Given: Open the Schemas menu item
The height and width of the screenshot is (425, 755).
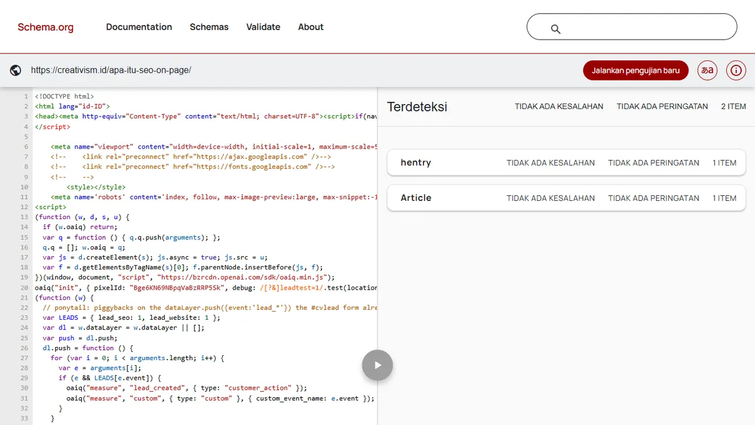Looking at the screenshot, I should point(209,27).
